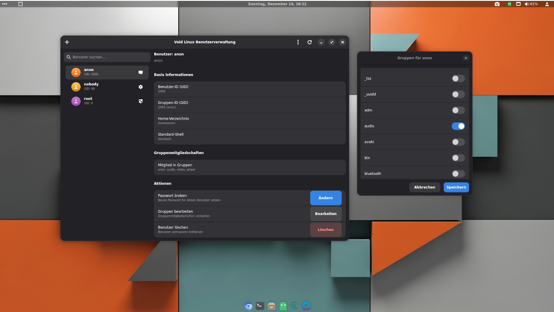Open the file archiver from the dock
This screenshot has height=312, width=554.
pyautogui.click(x=271, y=306)
